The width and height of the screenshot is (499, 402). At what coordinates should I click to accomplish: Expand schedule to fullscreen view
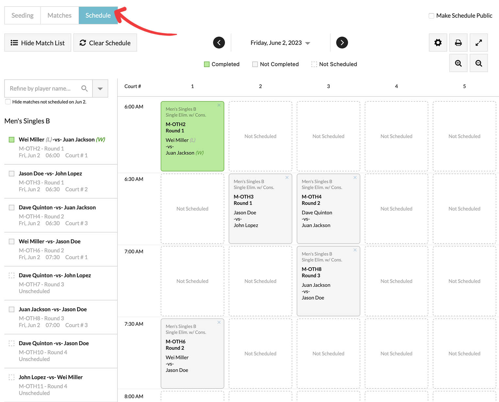coord(478,43)
